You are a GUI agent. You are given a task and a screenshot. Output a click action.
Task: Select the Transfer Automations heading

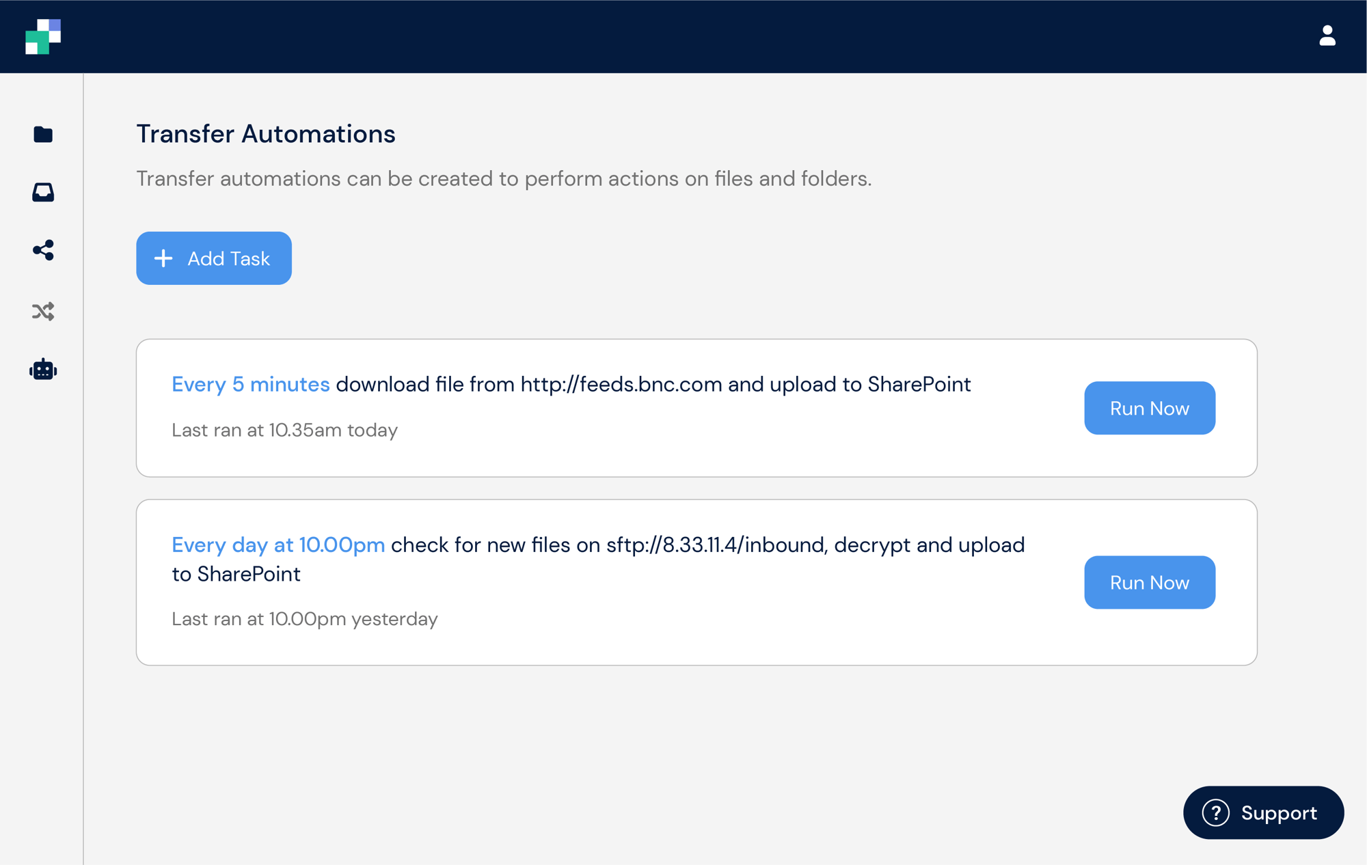point(266,134)
